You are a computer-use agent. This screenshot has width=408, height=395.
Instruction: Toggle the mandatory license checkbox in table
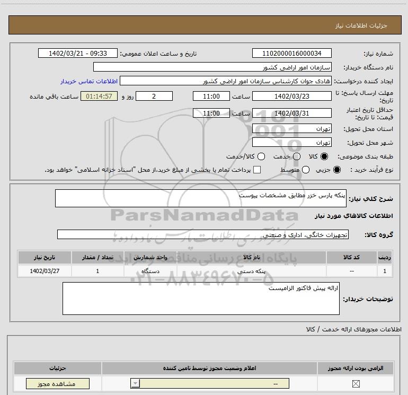coord(356,384)
